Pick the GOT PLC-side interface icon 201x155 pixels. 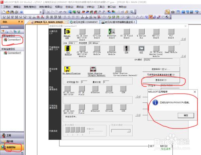pos(141,49)
